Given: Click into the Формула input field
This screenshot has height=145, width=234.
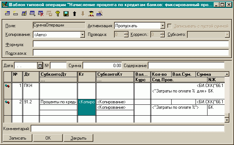Looking at the screenshot, I should pos(131,44).
